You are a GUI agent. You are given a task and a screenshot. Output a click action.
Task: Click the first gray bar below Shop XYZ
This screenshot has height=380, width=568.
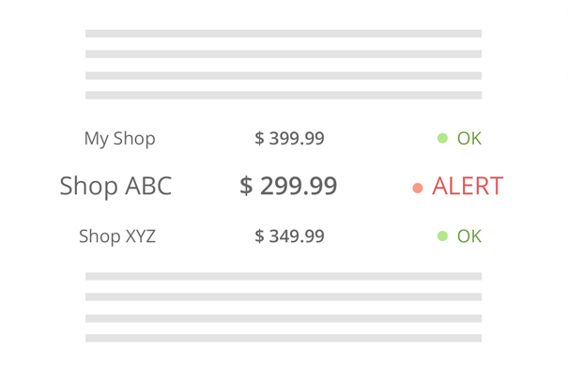pyautogui.click(x=284, y=277)
